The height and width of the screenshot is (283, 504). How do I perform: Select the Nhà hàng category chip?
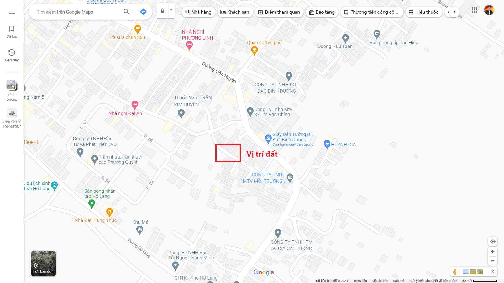pos(198,12)
